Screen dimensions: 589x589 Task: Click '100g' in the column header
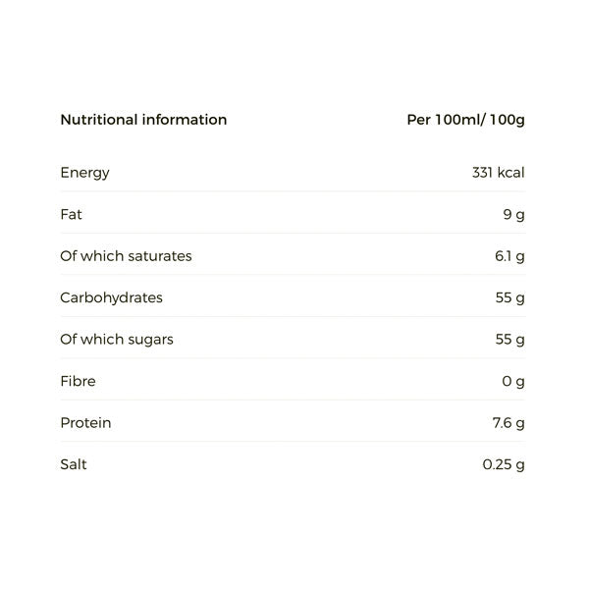pos(507,120)
